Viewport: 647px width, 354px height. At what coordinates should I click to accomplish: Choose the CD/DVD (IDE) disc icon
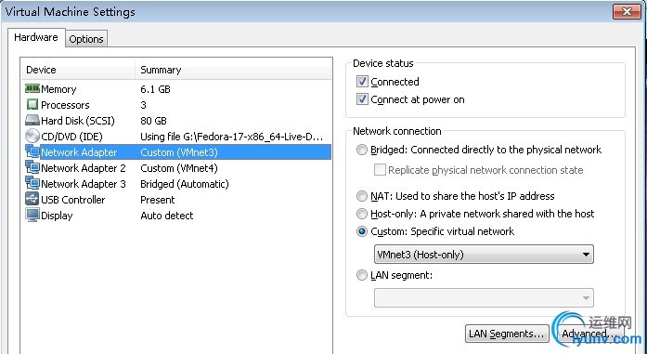[32, 136]
